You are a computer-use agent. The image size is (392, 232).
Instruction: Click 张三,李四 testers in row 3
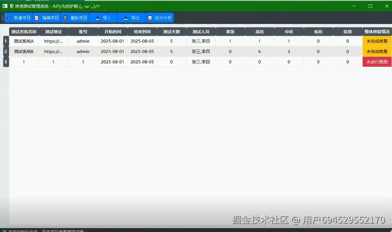[x=201, y=62]
